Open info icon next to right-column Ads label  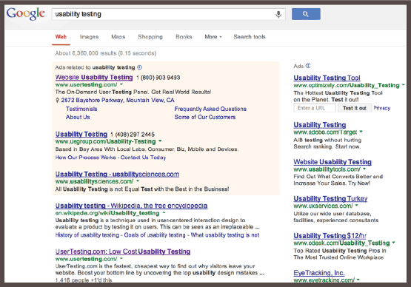308,66
